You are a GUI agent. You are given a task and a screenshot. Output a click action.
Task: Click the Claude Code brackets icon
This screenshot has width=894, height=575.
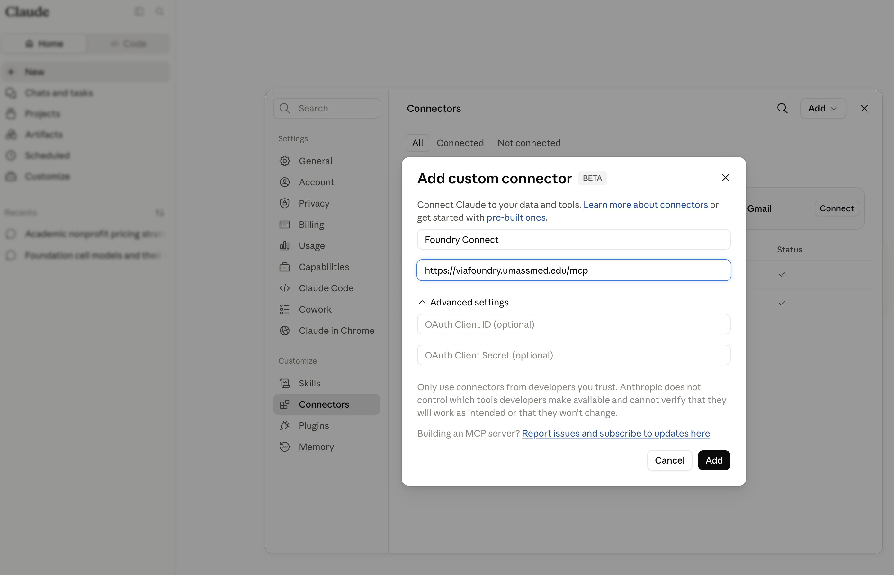tap(284, 288)
